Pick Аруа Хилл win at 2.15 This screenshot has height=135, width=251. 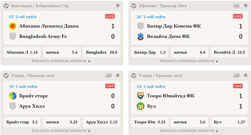pyautogui.click(x=101, y=122)
